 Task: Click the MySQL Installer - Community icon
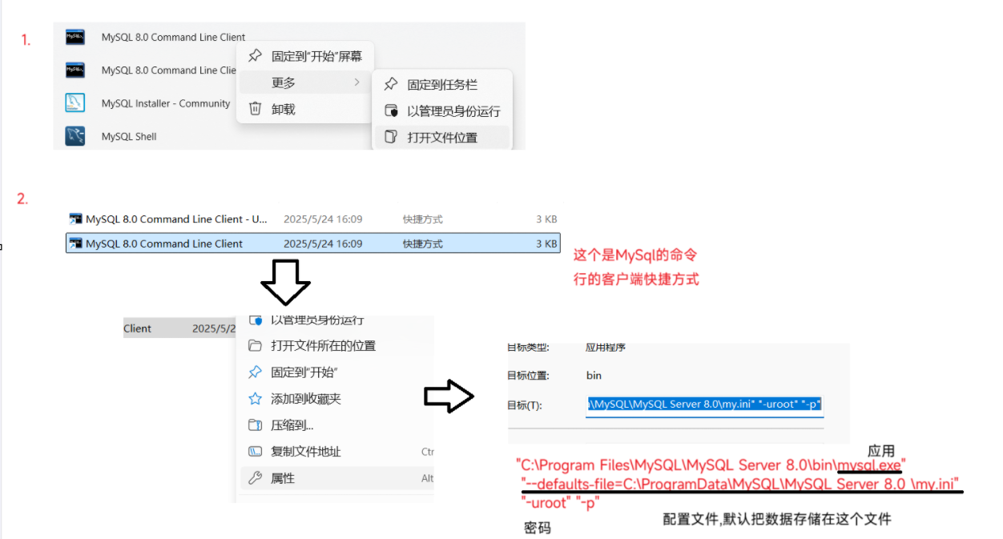[x=75, y=103]
